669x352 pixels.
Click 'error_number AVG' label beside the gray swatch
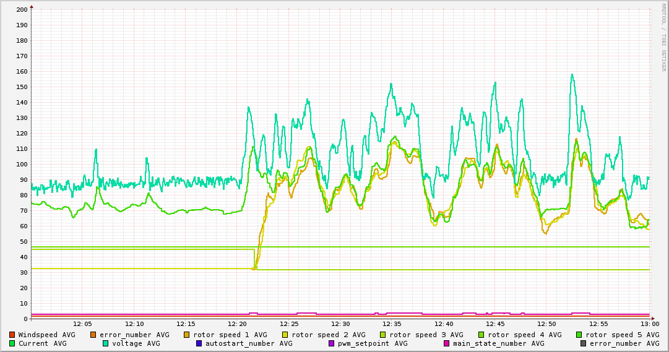click(625, 343)
